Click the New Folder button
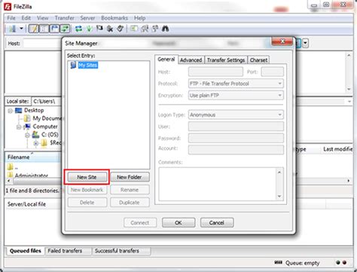357x272 pixels. click(130, 177)
